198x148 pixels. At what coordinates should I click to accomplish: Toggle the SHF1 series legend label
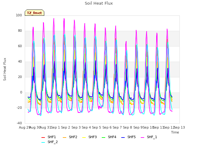(x=52, y=137)
